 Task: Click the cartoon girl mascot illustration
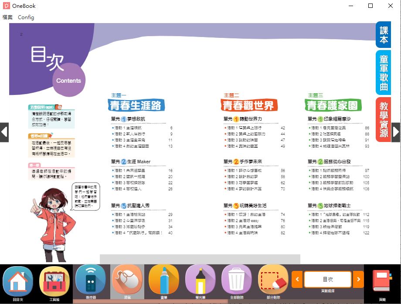coord(53,225)
